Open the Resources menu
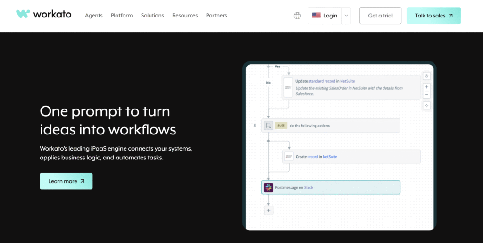Viewport: 483px width, 243px height. tap(185, 16)
